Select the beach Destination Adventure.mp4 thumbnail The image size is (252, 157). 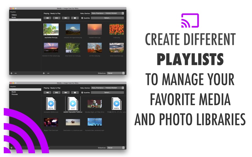pyautogui.click(x=73, y=122)
